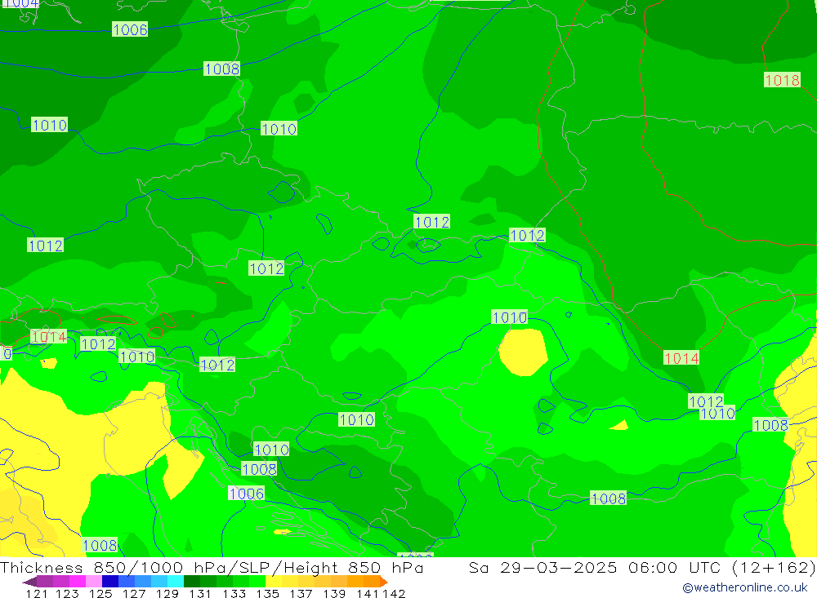Screen dimensions: 817x598
Task: Open the weatheronline.co.uk link
Action: 744,587
